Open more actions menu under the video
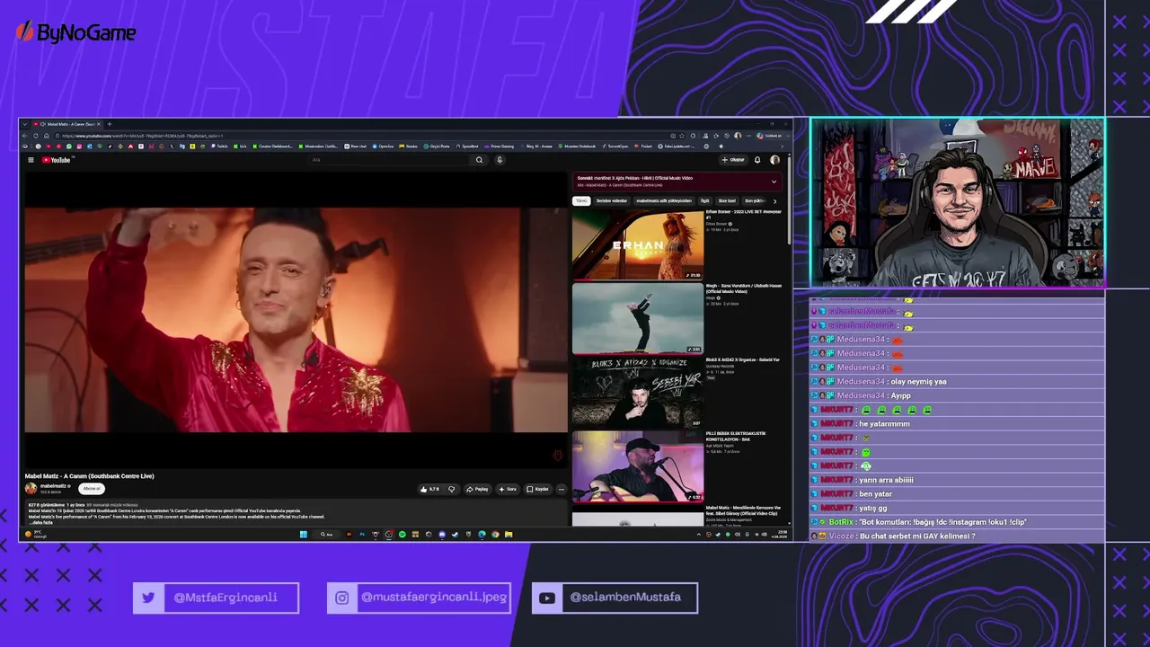1150x647 pixels. [561, 489]
